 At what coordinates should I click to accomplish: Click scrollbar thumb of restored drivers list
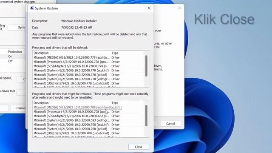[x=146, y=116]
